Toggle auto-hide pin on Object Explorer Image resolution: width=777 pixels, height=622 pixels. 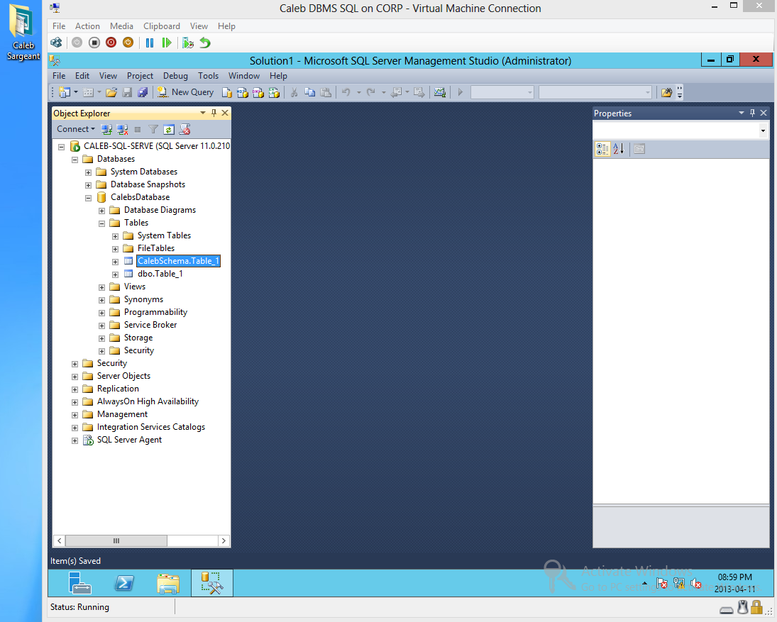coord(214,113)
